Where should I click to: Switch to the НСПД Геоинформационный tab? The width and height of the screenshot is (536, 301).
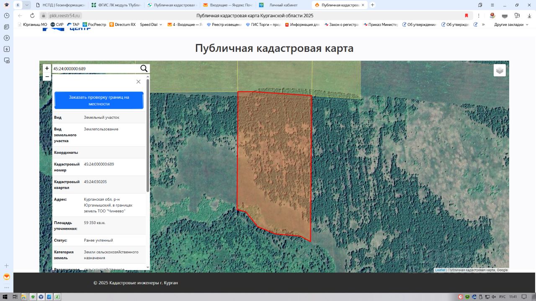[60, 5]
